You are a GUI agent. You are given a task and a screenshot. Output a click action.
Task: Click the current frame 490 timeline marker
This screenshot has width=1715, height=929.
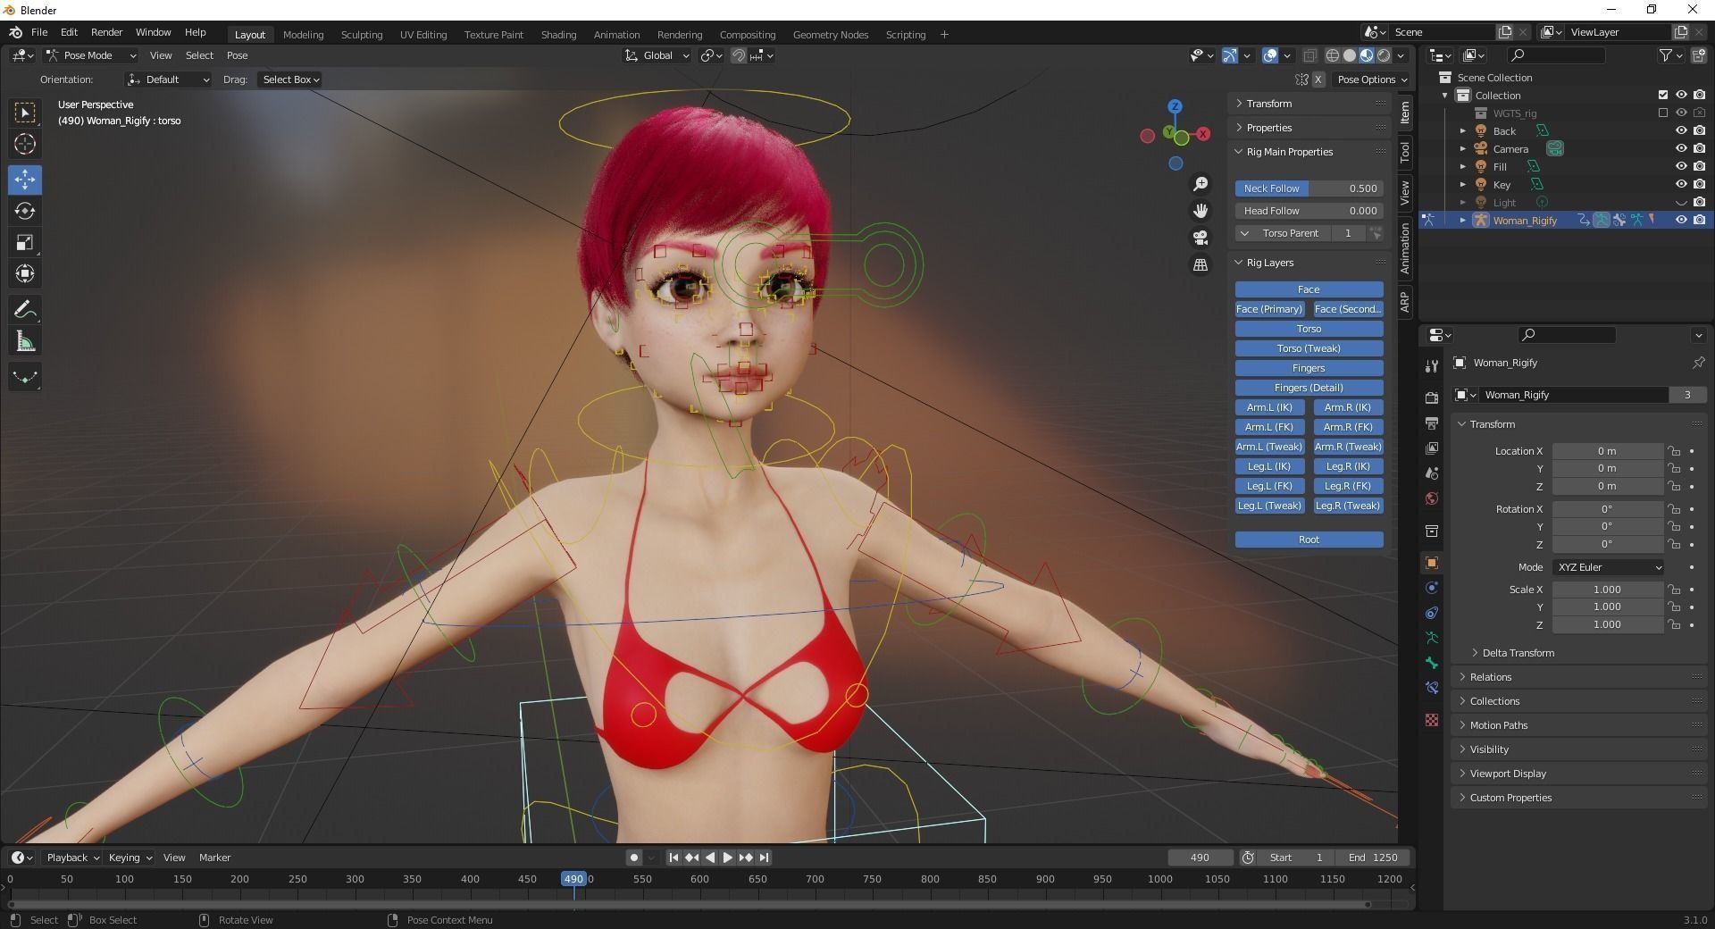[x=573, y=879]
